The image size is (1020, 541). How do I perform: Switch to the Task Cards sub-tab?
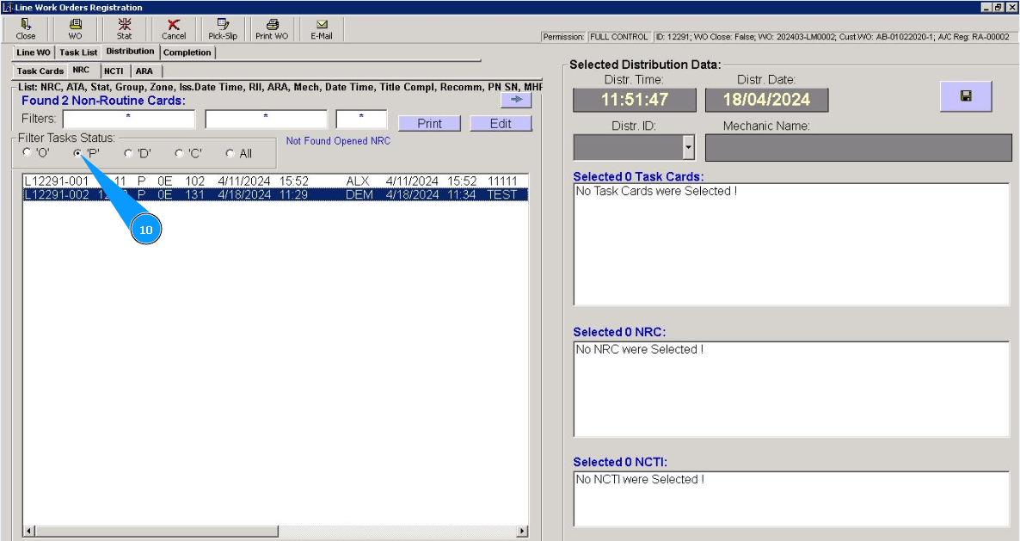40,71
